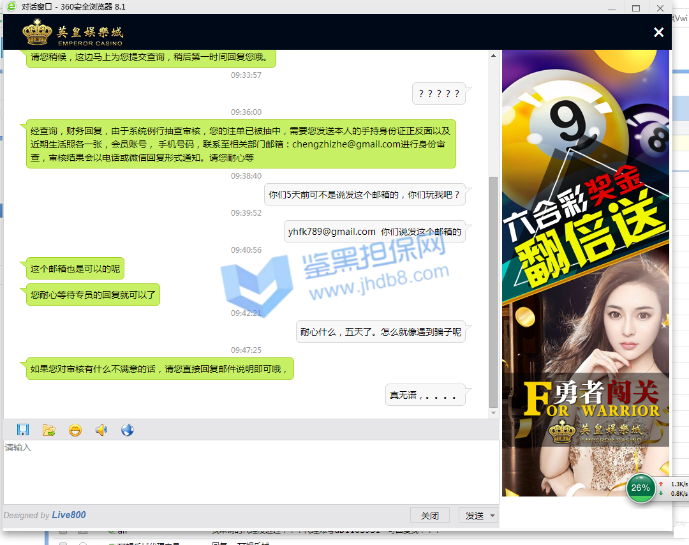Click the chat scrollbar up arrow
689x545 pixels.
click(493, 56)
